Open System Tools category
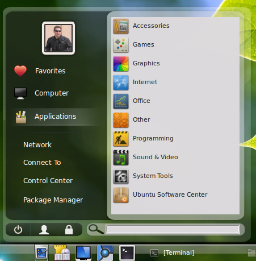This screenshot has width=256, height=261. coord(175,176)
